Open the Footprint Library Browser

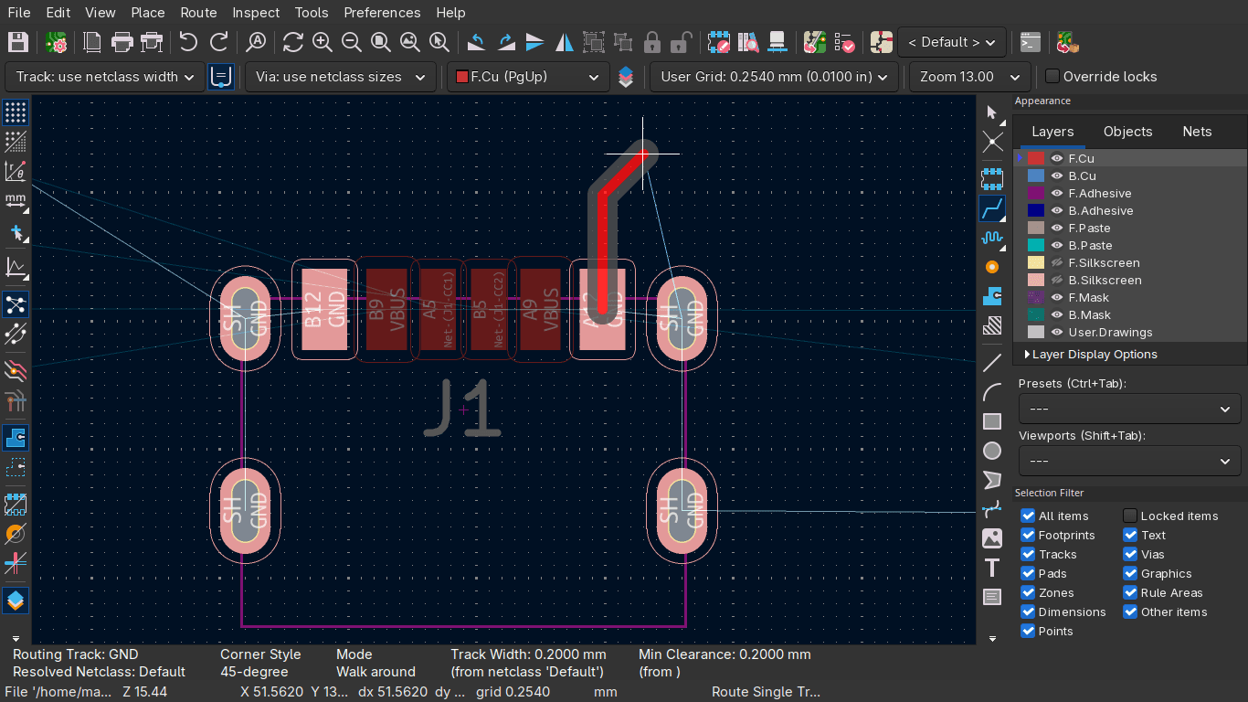point(748,42)
